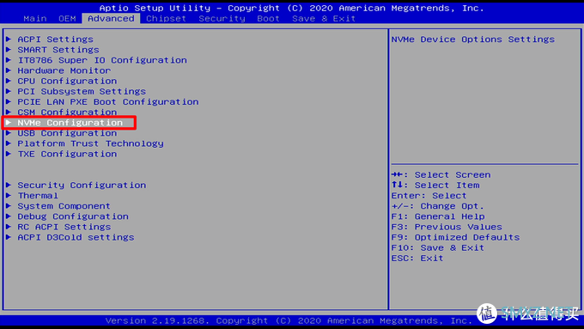Select the Advanced tab

pos(111,19)
